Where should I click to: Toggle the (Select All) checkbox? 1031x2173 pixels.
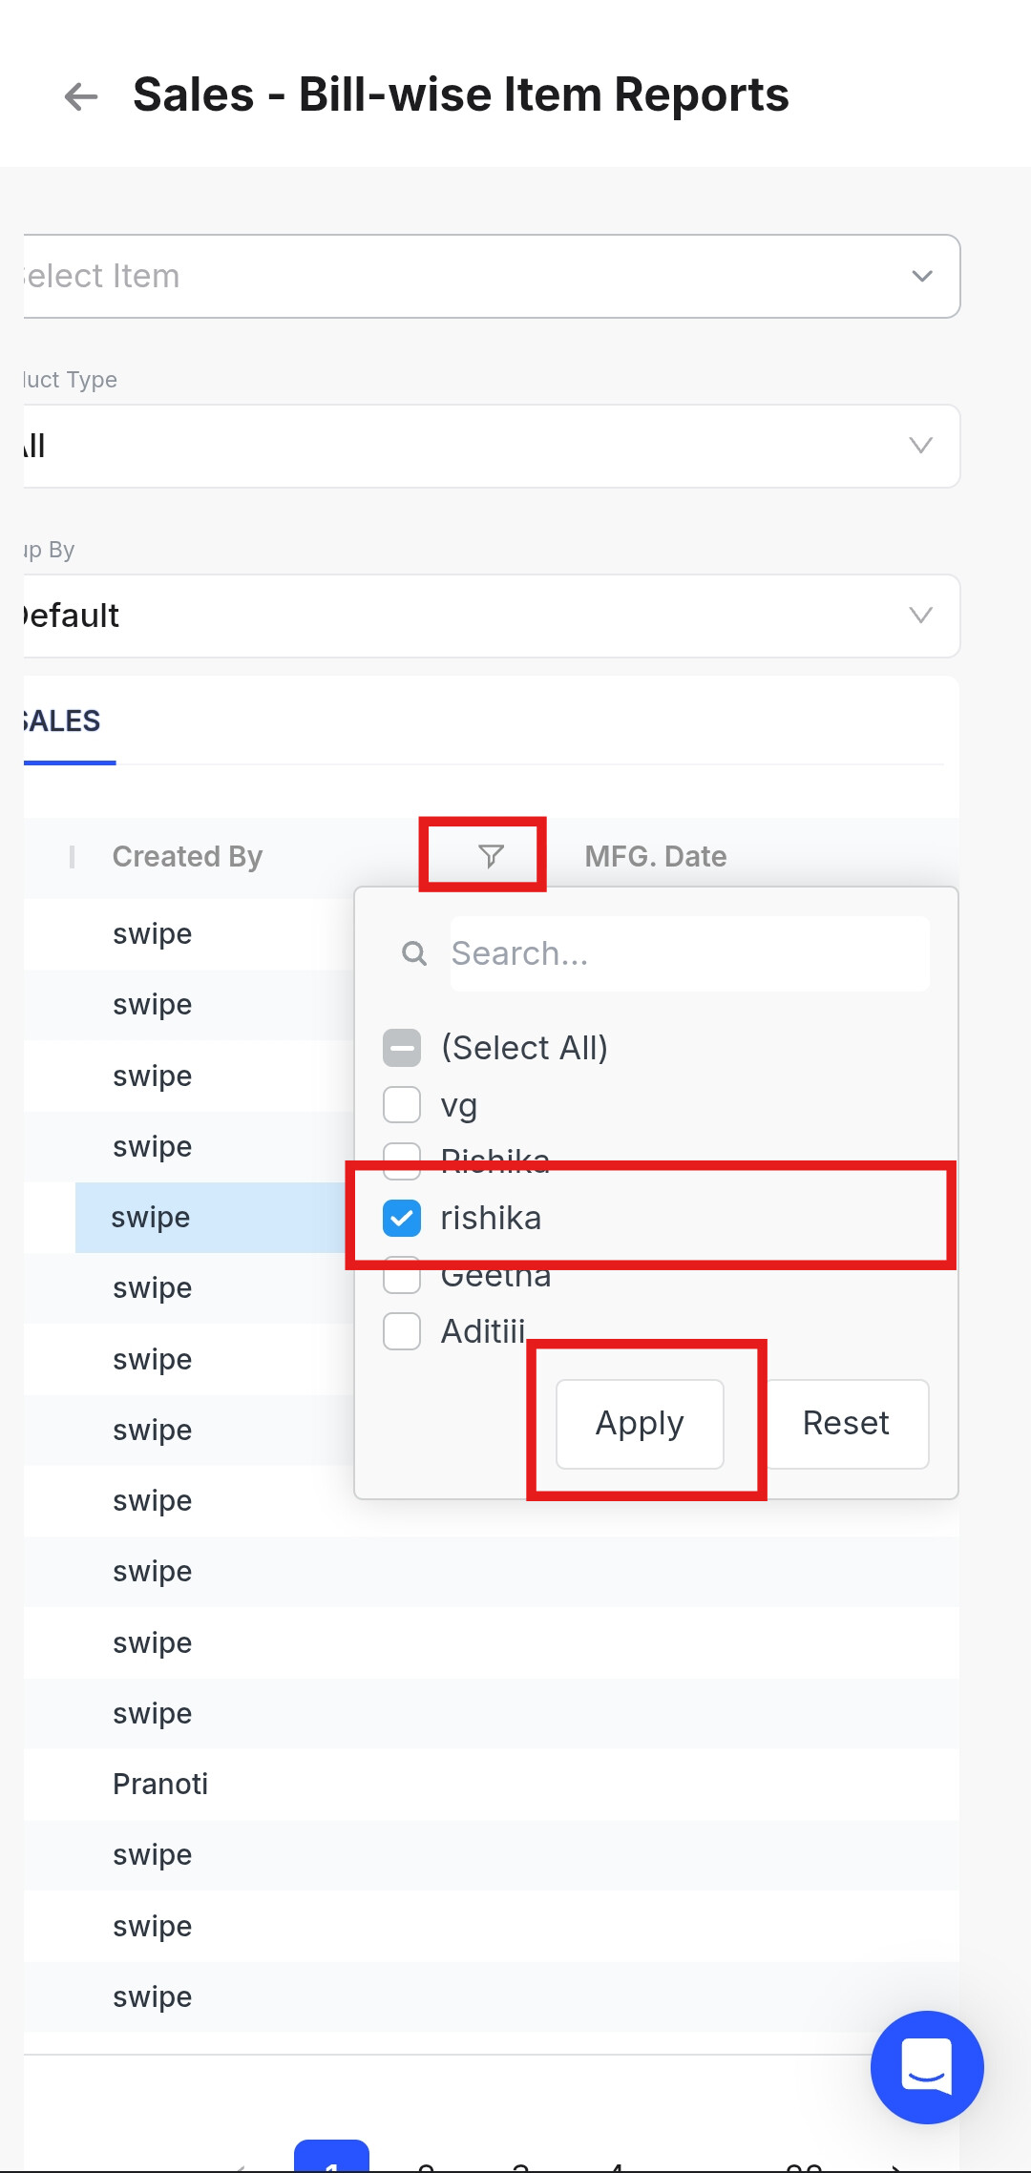point(402,1048)
